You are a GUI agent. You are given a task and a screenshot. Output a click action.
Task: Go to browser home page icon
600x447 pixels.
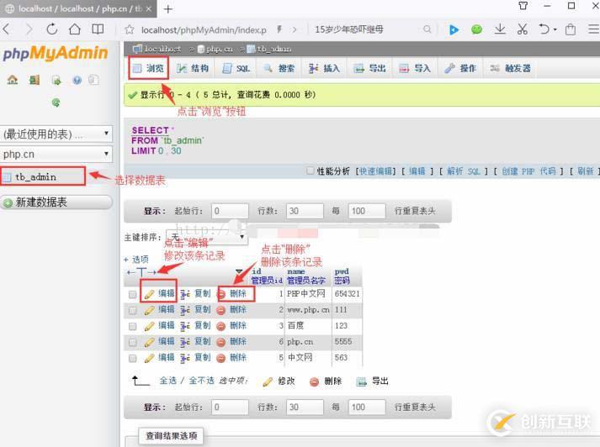click(x=75, y=29)
